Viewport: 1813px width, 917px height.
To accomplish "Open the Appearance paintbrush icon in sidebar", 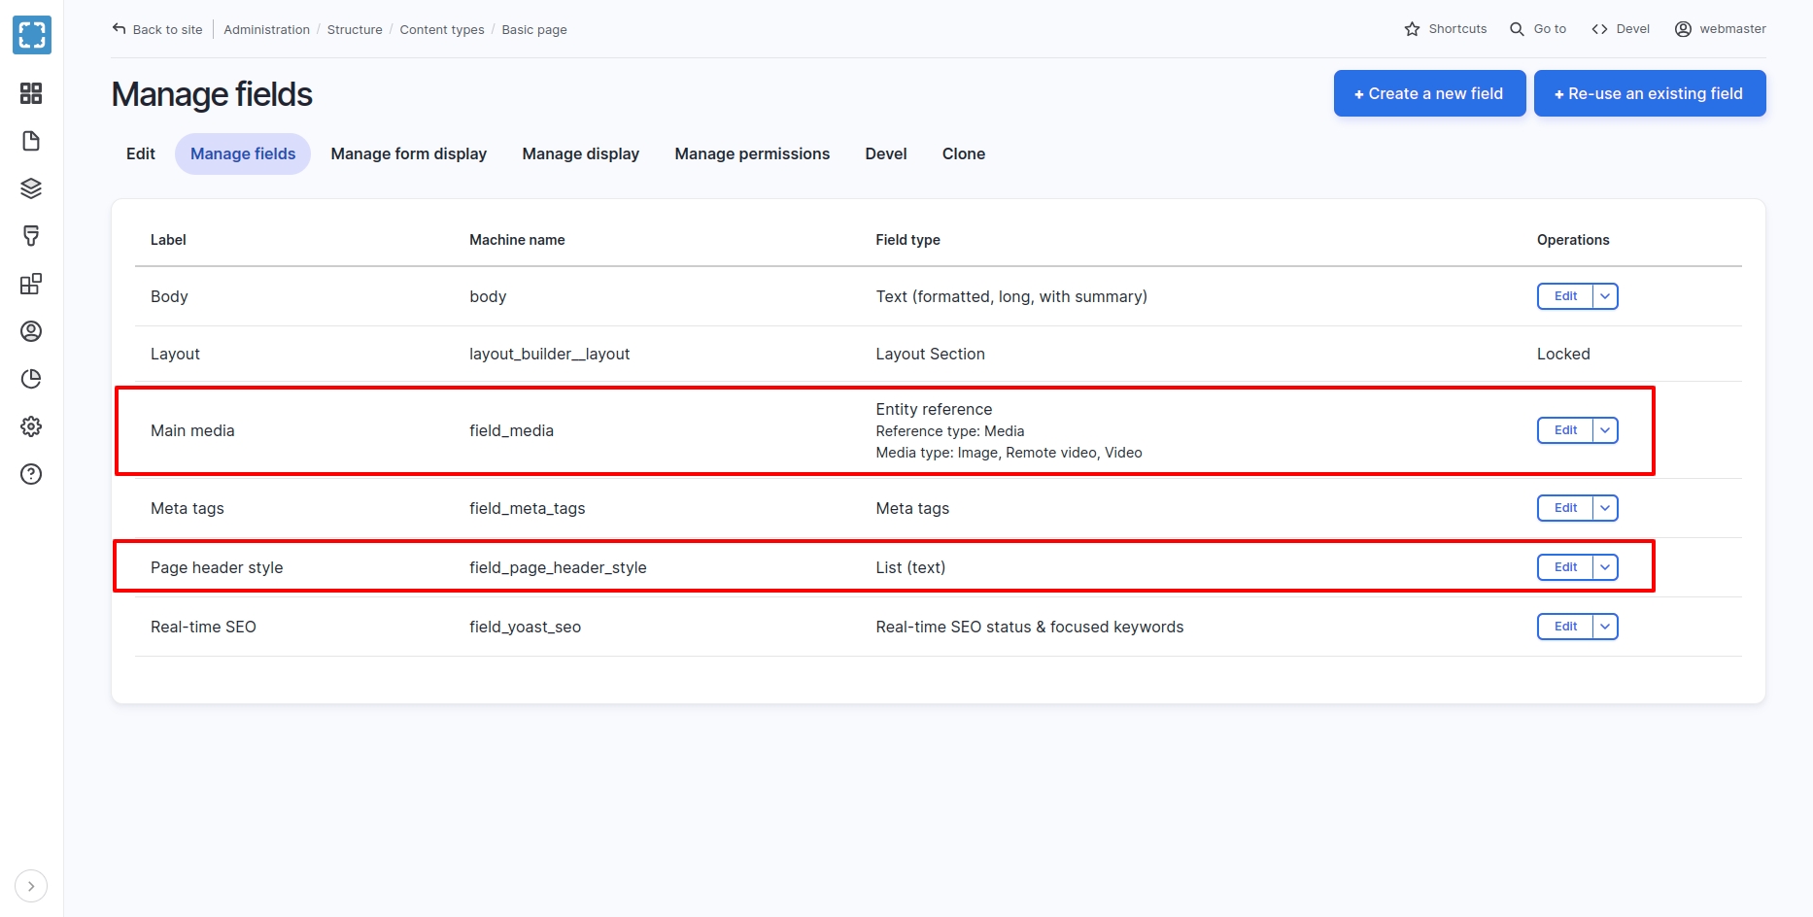I will 31,236.
